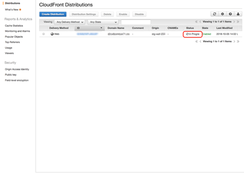Open What's New in the sidebar
The width and height of the screenshot is (244, 173).
tap(11, 10)
